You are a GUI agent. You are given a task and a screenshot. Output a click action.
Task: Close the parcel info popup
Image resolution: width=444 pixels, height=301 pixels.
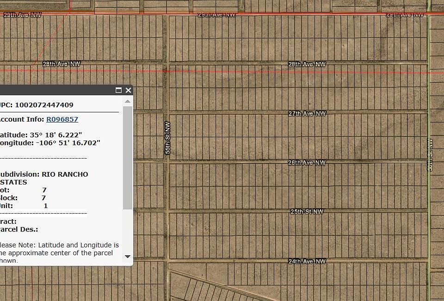coord(128,90)
